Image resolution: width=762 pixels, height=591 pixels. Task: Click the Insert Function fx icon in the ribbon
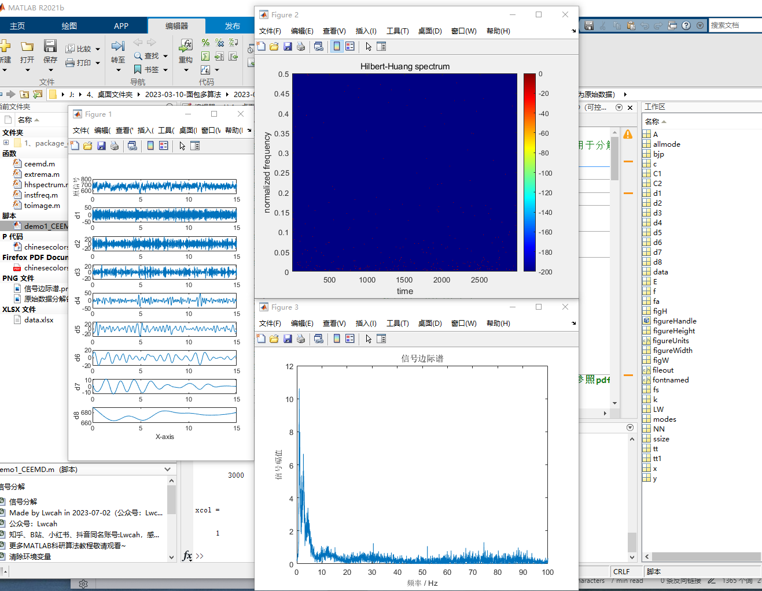click(186, 44)
